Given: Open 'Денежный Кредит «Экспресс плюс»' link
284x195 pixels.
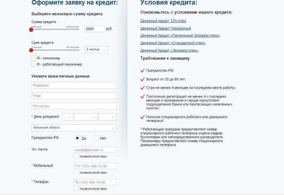Looking at the screenshot, I should pos(169,50).
